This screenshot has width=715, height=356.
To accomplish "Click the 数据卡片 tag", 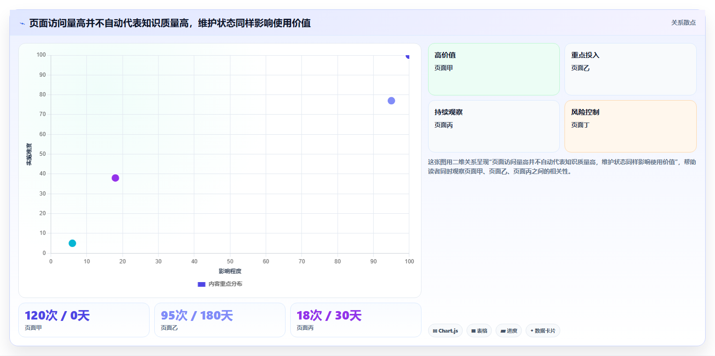I will coord(542,331).
